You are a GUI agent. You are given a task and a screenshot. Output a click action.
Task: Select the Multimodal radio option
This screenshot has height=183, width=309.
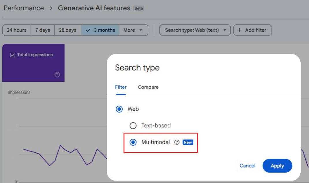coord(133,142)
